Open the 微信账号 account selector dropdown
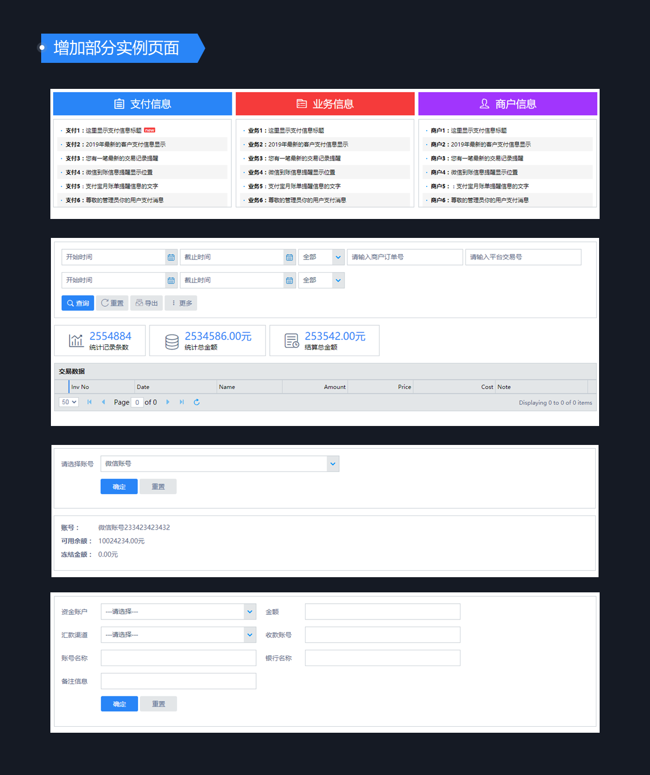650x775 pixels. coord(333,464)
